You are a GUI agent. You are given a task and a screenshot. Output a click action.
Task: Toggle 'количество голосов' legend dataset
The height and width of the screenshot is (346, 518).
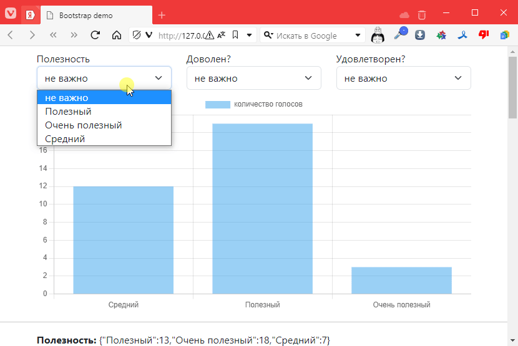[254, 104]
